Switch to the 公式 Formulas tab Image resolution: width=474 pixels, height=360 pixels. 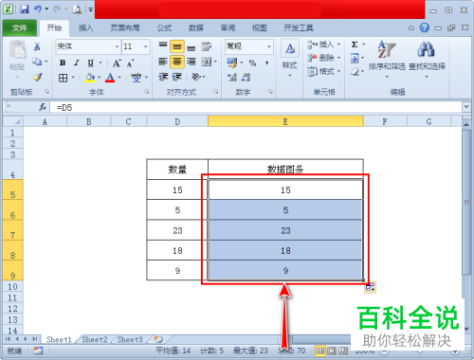[x=164, y=28]
